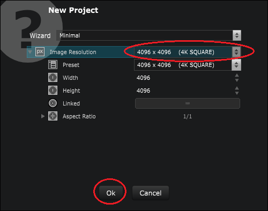Click the Aspect Ratio 1/1 value
268x211 pixels.
pyautogui.click(x=188, y=116)
